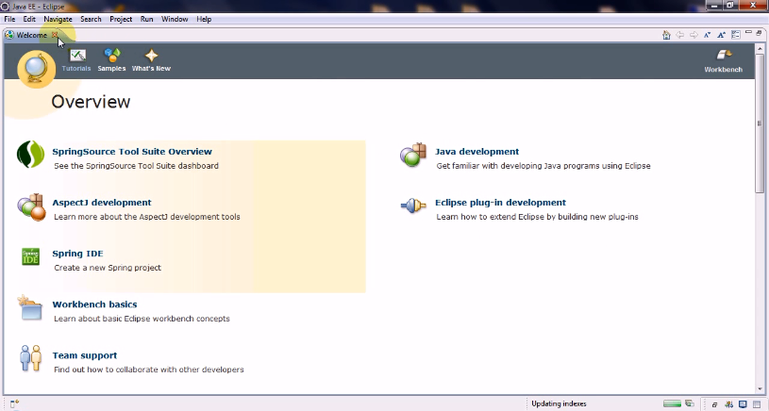The height and width of the screenshot is (411, 769).
Task: Click 'See the SpringSource Tool Suite dashboard' text
Action: [136, 166]
